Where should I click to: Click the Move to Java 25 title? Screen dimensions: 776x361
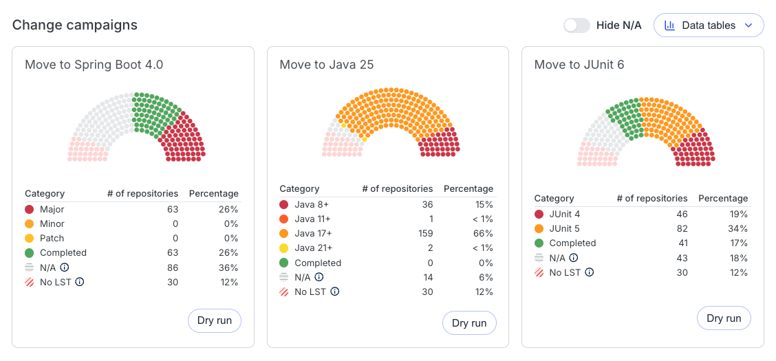click(327, 65)
